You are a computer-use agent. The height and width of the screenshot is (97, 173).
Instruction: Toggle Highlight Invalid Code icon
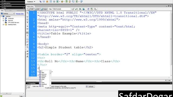point(28,35)
